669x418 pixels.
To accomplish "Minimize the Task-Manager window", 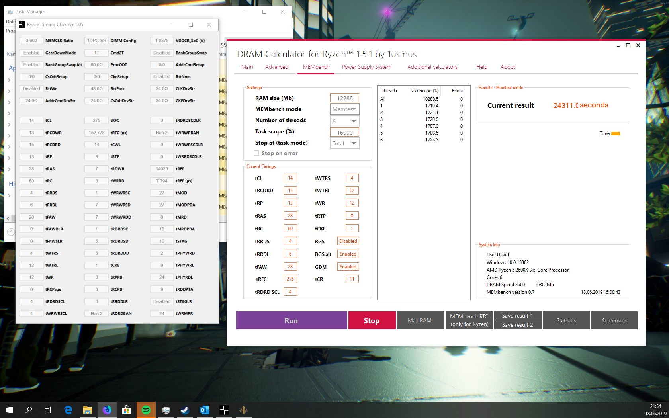I will [246, 12].
